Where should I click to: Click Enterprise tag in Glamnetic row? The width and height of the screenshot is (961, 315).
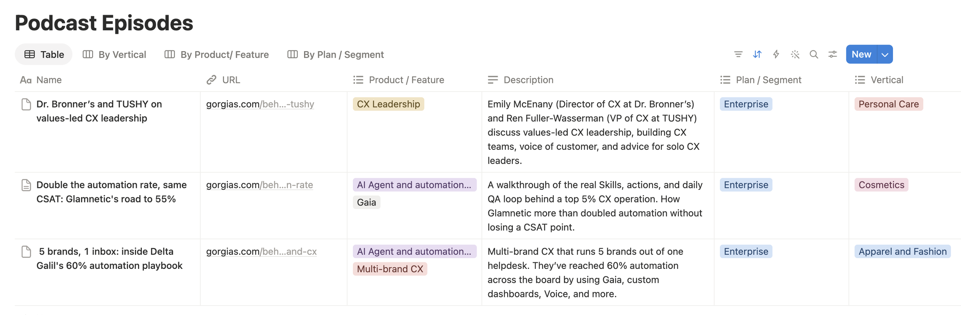(x=746, y=185)
